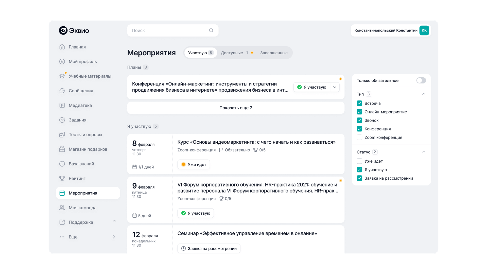Open Медиатека in the sidebar
The image size is (487, 274).
point(88,105)
